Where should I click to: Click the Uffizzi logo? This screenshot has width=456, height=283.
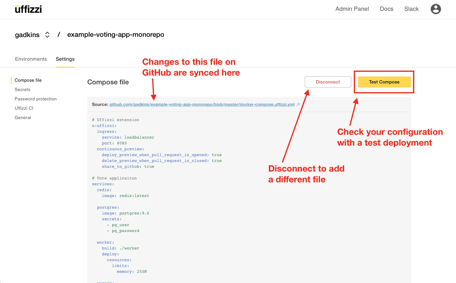28,9
